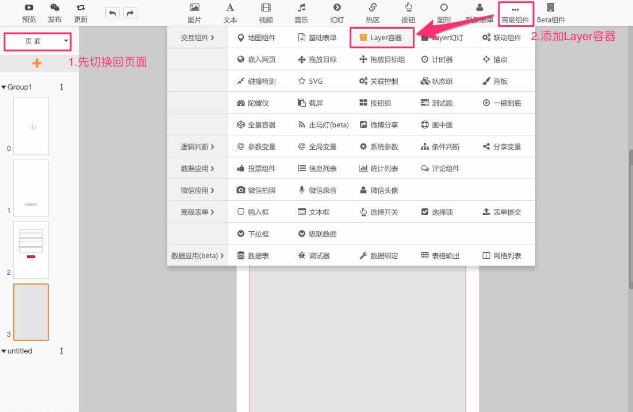Screen dimensions: 633x412
Task: Choose the 测试题 quiz component
Action: [437, 103]
